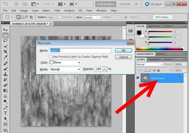
Task: Click OK in New Layer dialog
Action: point(123,51)
